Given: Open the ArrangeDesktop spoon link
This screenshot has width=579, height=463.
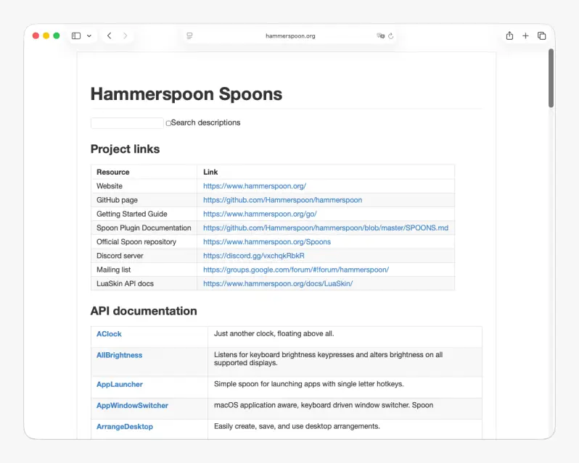Looking at the screenshot, I should [125, 427].
